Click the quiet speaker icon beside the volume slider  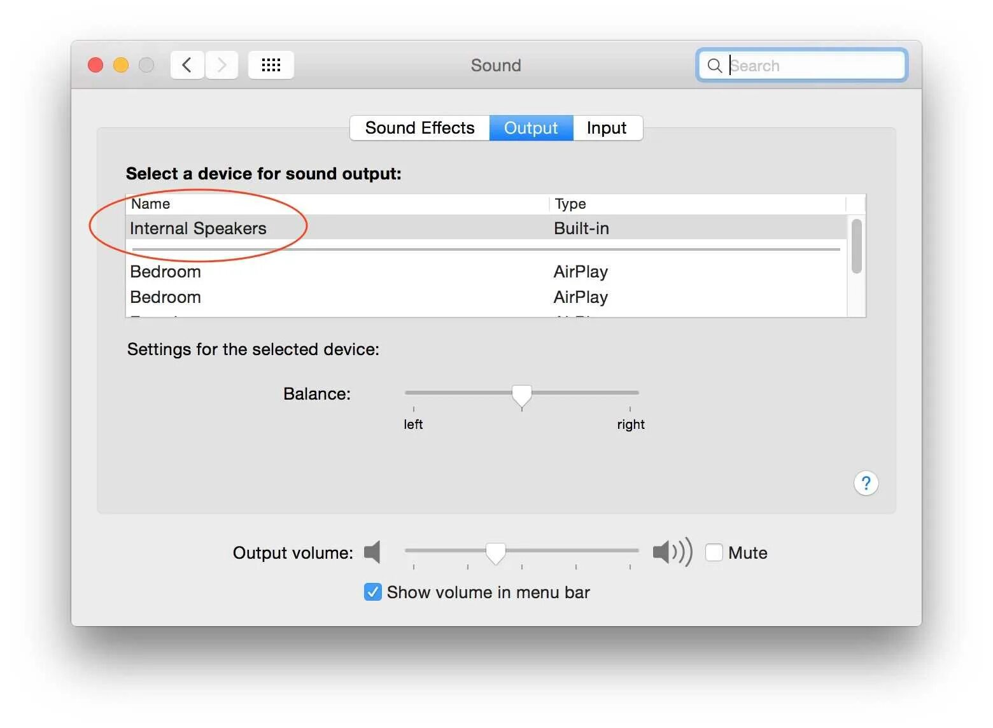372,552
